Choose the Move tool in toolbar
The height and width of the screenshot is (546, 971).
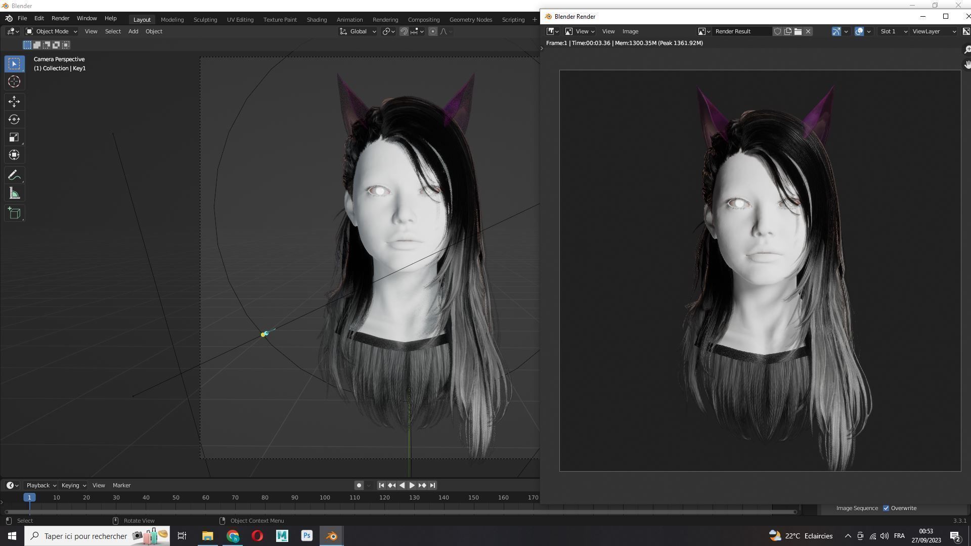click(x=14, y=102)
